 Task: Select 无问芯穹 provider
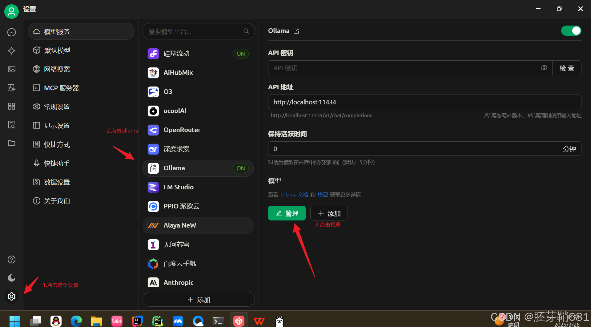[x=198, y=244]
